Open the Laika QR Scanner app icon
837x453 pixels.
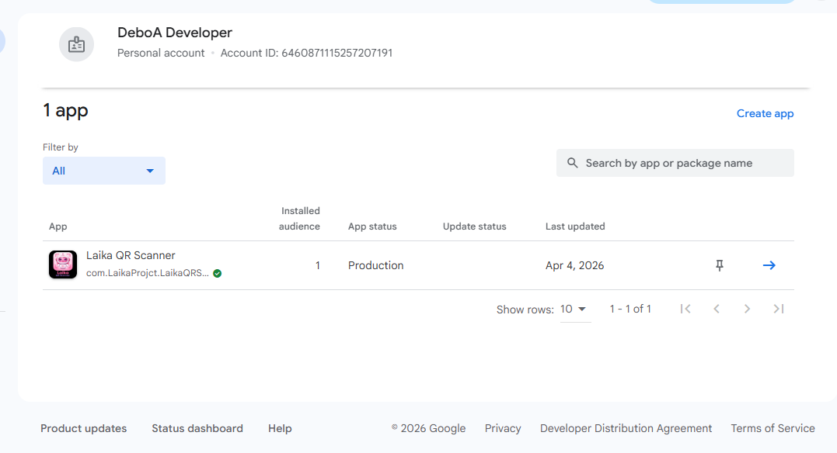[63, 265]
